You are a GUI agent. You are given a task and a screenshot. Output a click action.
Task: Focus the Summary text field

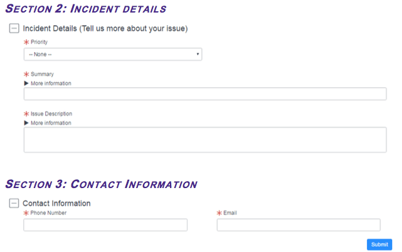click(205, 94)
